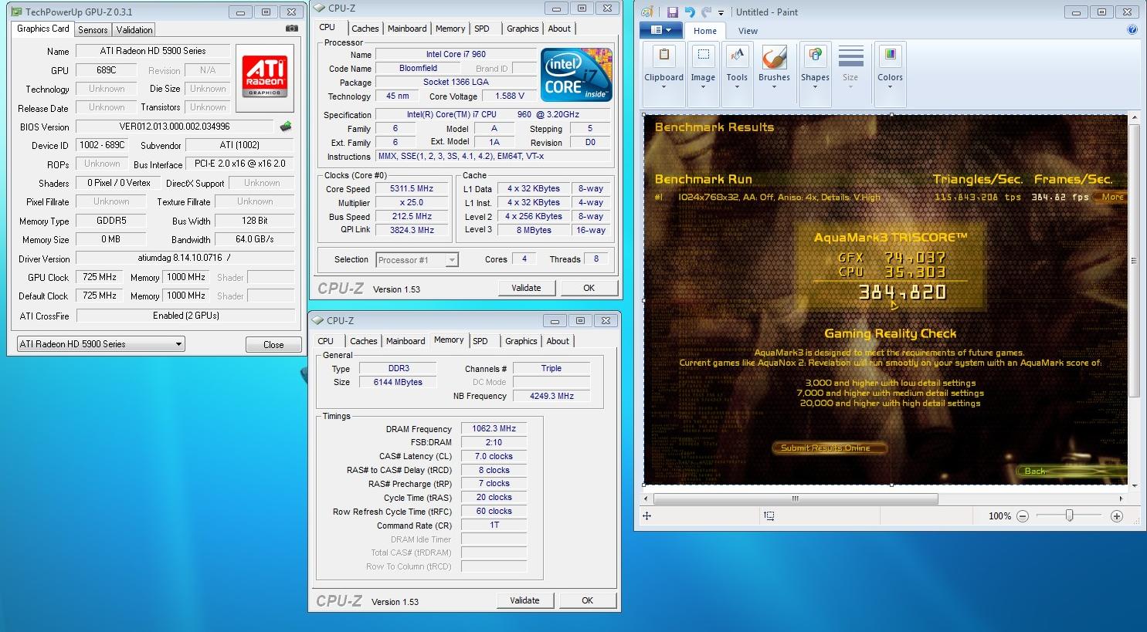Open Customize Quick Access Toolbar arrow in Paint
The height and width of the screenshot is (632, 1147).
721,13
